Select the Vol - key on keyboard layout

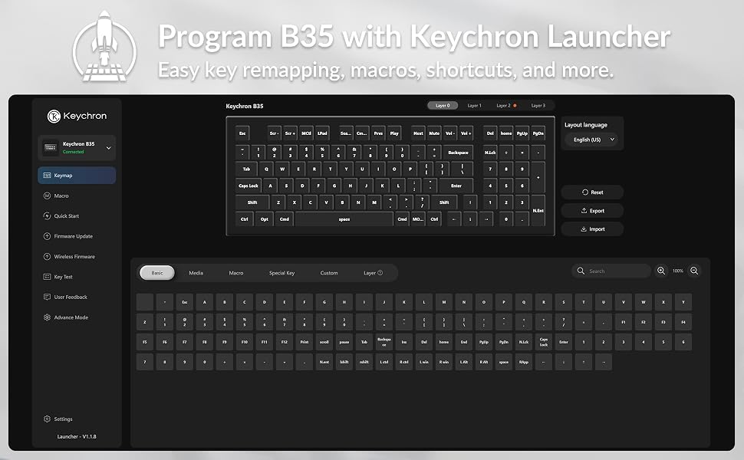449,133
